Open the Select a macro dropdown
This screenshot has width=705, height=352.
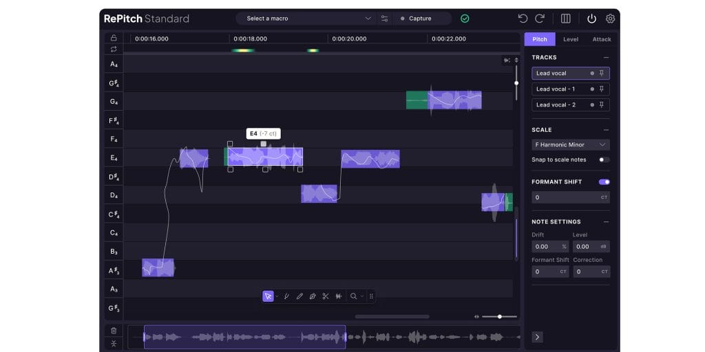[x=308, y=19]
